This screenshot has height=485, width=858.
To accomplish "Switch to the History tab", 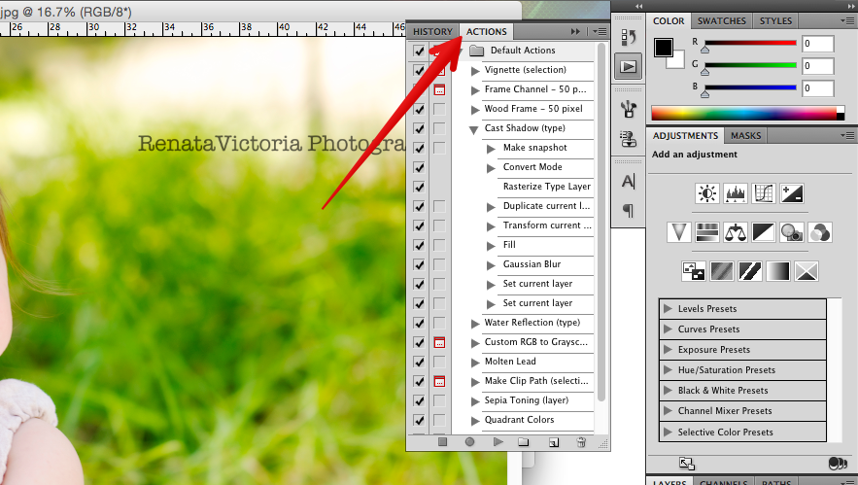I will 432,32.
